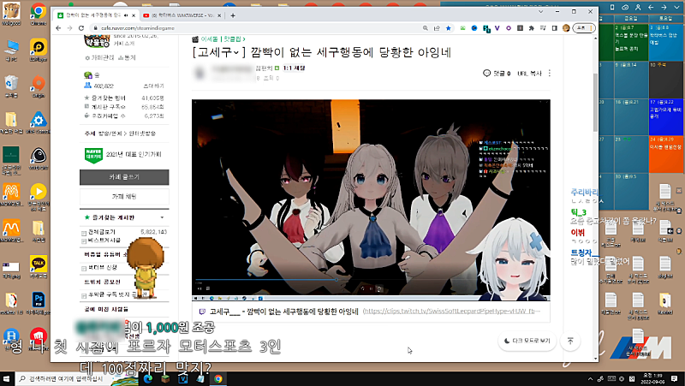
Task: Bookmark this page with the blue star
Action: (x=448, y=28)
